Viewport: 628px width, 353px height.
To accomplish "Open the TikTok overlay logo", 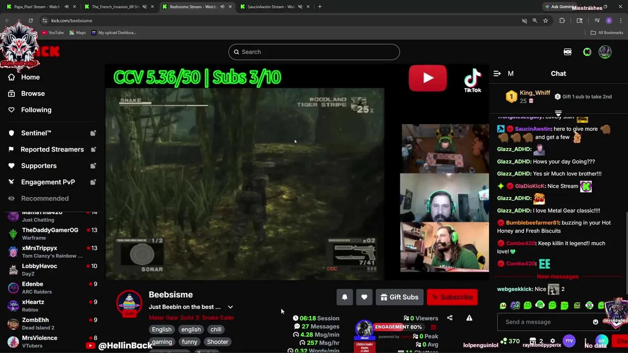I will click(472, 80).
